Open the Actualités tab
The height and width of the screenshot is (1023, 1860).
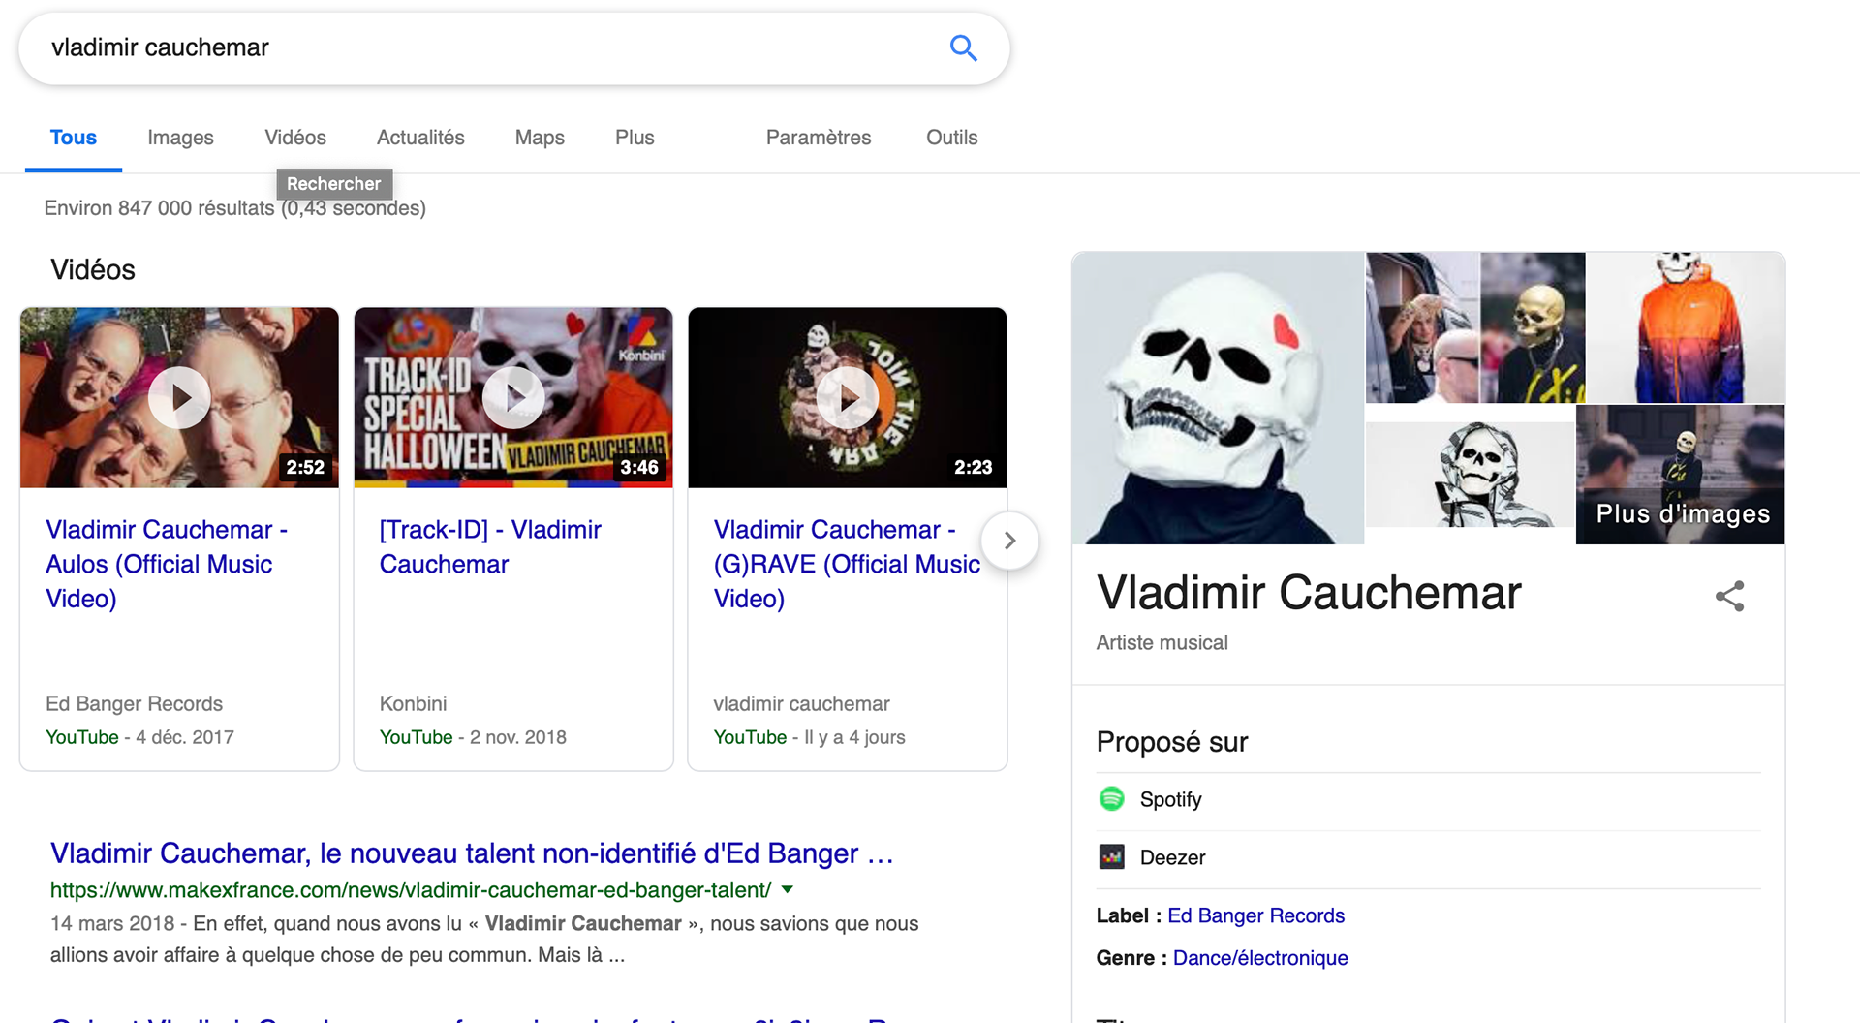coord(420,138)
